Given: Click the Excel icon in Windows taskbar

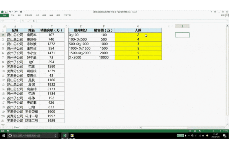Looking at the screenshot, I should point(65,135).
